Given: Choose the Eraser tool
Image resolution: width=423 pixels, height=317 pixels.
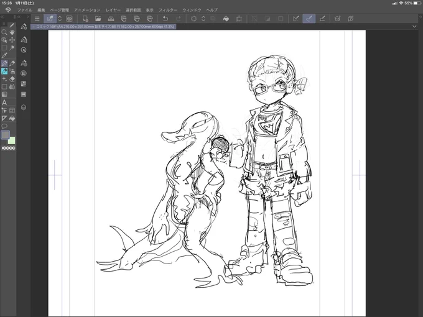Looking at the screenshot, I should 12,79.
